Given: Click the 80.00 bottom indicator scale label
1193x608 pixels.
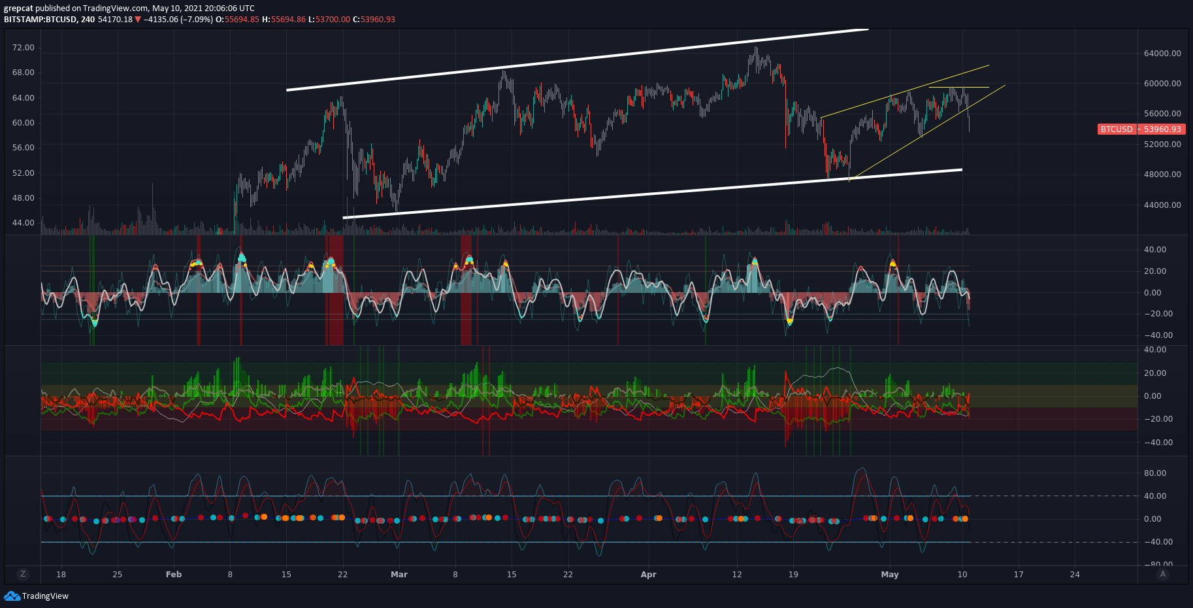Looking at the screenshot, I should tap(1155, 473).
